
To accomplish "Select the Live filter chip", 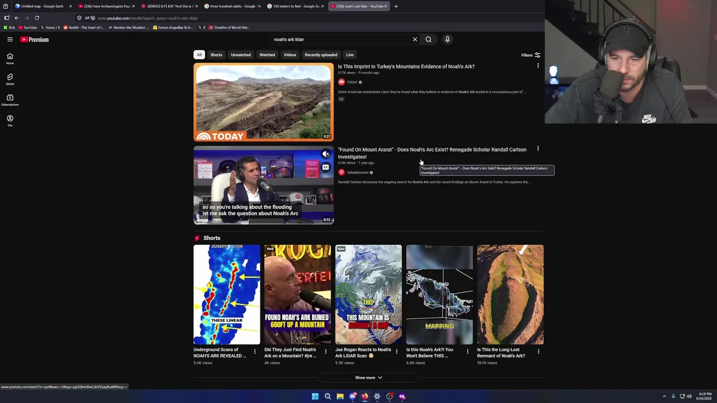I will point(350,55).
